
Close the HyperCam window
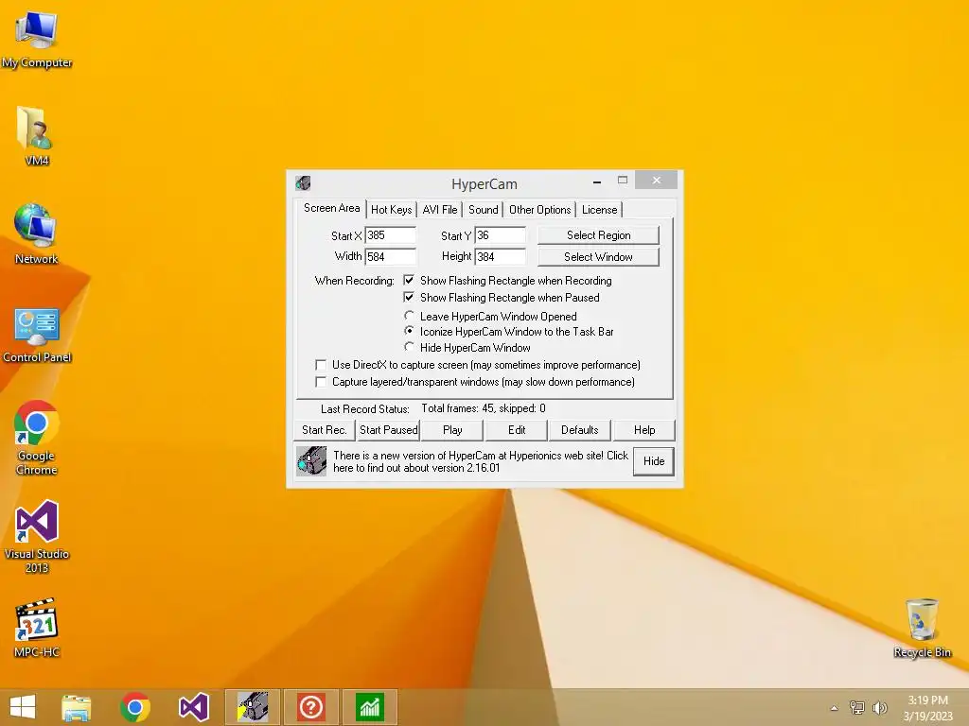657,181
